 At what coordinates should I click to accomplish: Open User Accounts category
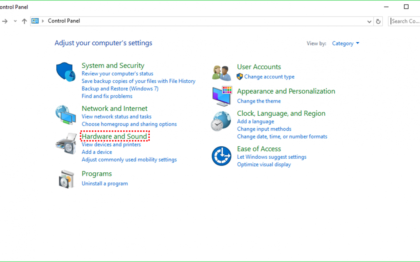(259, 67)
